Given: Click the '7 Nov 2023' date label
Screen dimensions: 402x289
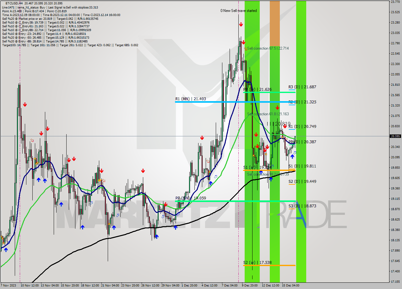Looking at the screenshot, I should (x=8, y=286).
